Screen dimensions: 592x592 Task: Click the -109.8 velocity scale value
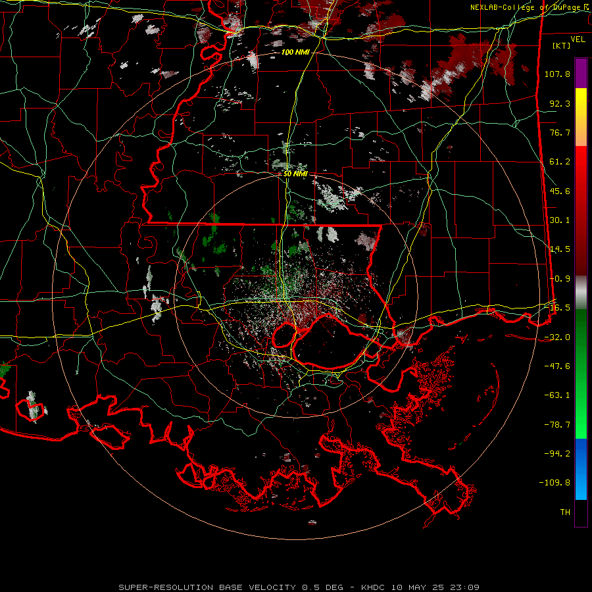555,483
